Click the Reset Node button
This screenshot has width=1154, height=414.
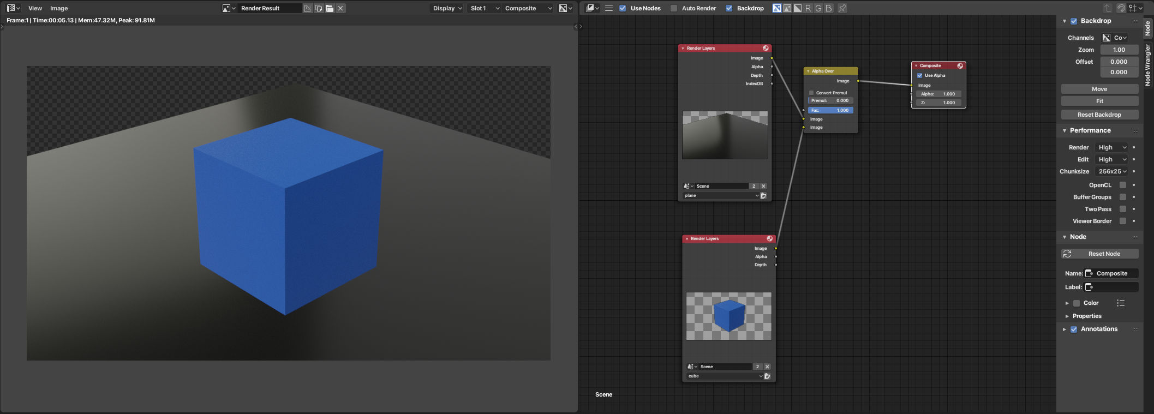1099,254
